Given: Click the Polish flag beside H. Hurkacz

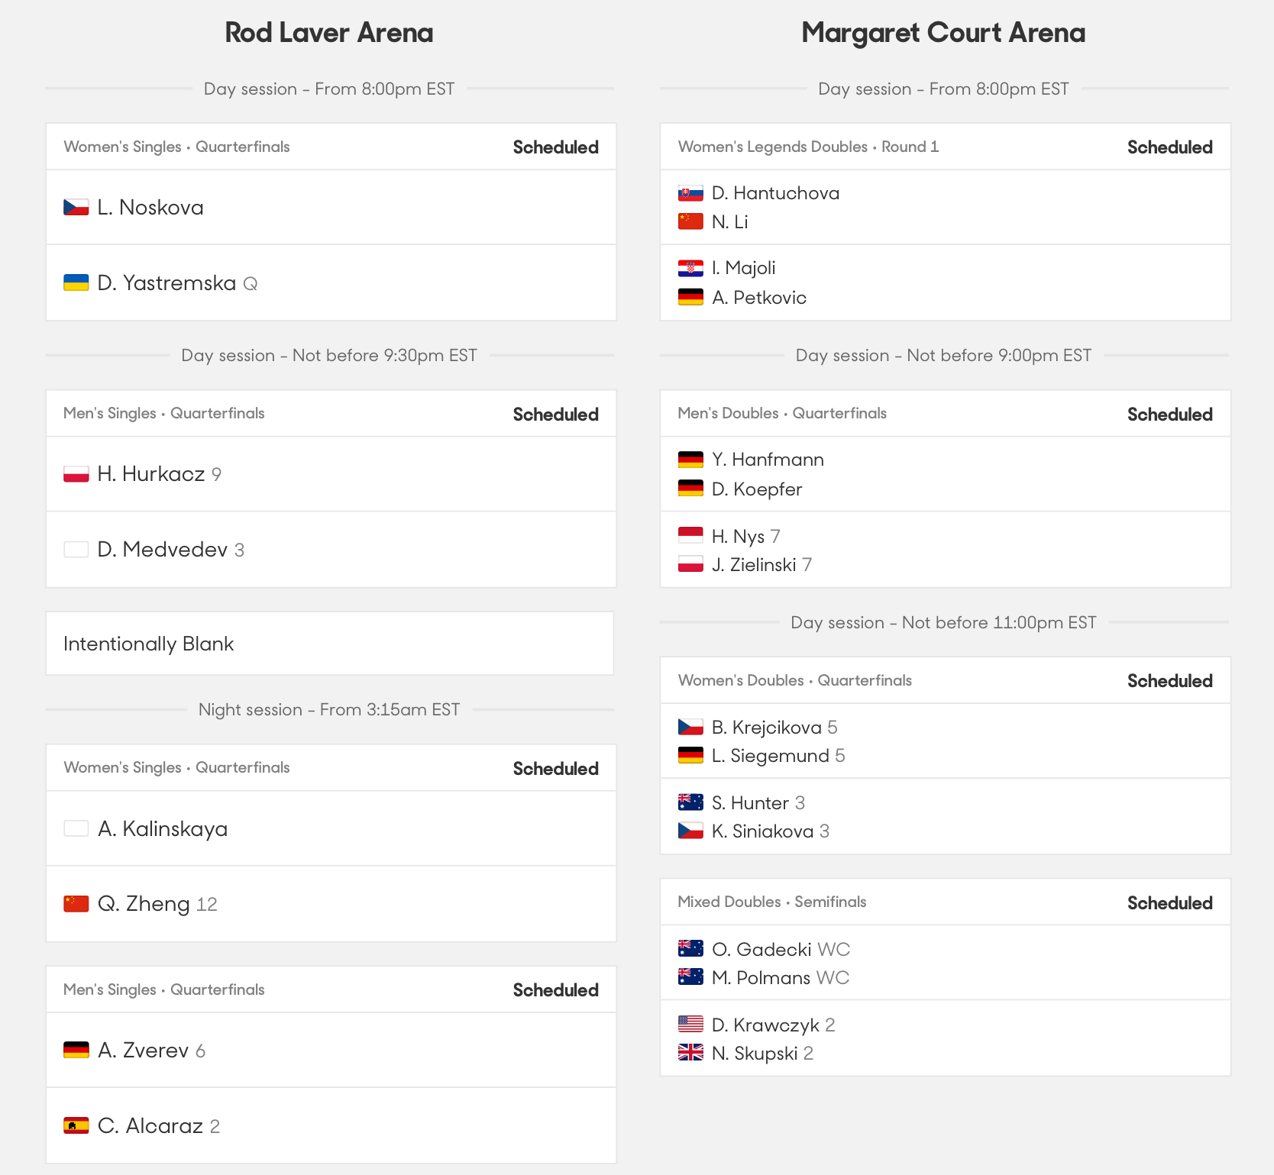Looking at the screenshot, I should 76,474.
